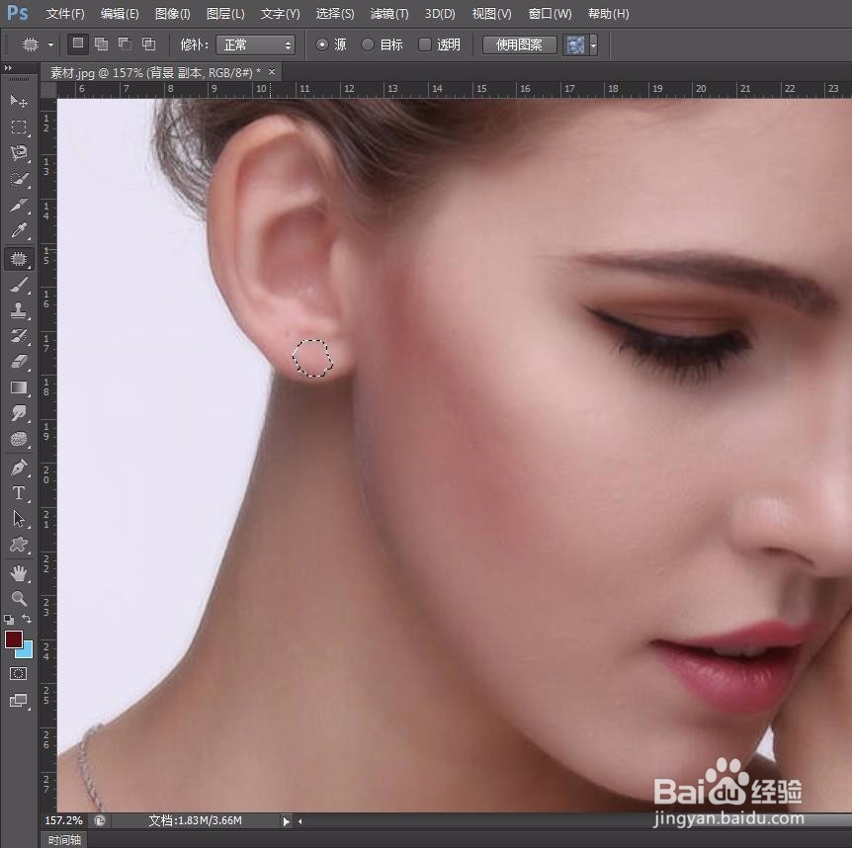Open the 修补 mode dropdown showing 正常
Image resolution: width=852 pixels, height=848 pixels.
(255, 44)
